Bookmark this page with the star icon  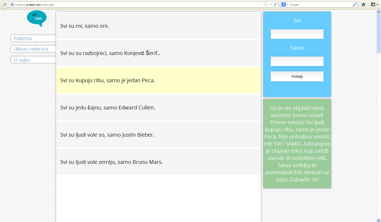tap(266, 4)
